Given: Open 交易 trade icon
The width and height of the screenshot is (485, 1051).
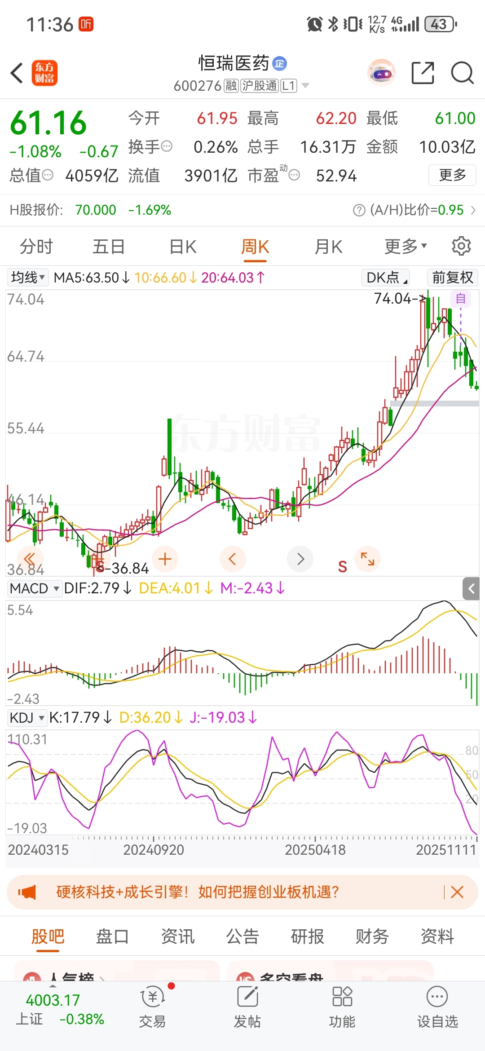Looking at the screenshot, I should [x=153, y=1006].
